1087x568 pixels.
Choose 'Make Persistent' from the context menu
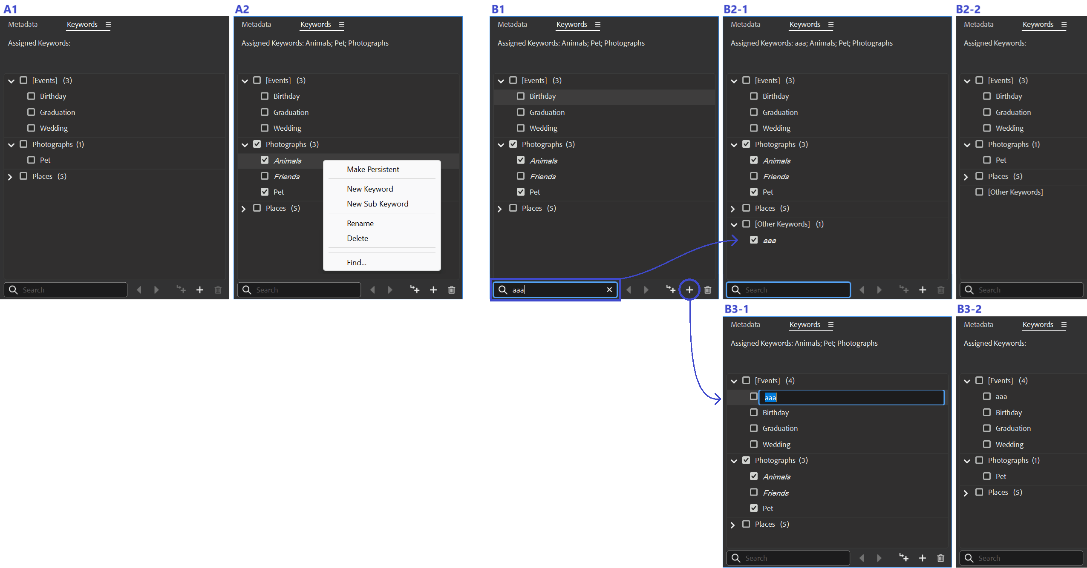point(373,169)
